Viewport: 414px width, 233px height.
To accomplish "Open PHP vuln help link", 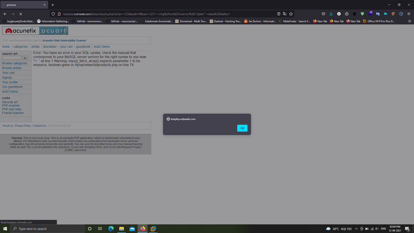I will point(12,109).
